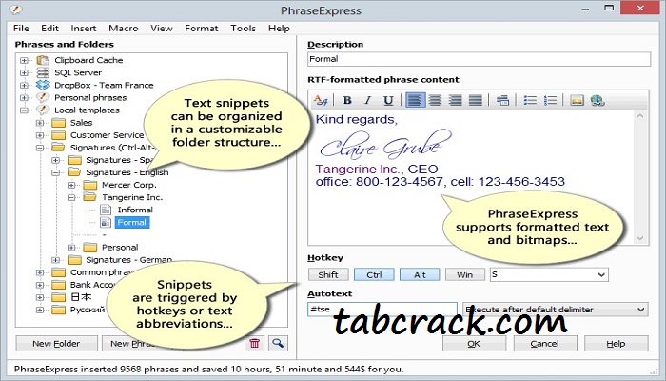
Task: Click the PhraseExpress title bar icon
Action: coord(16,9)
